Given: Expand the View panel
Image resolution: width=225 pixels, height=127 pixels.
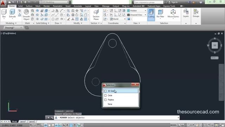Looking at the screenshot, I should pos(136,23).
